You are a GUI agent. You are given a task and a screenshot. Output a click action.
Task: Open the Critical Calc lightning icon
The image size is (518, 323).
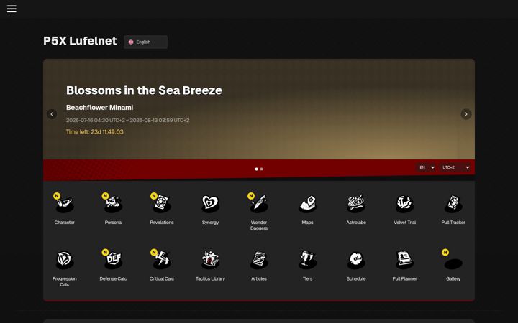point(162,259)
